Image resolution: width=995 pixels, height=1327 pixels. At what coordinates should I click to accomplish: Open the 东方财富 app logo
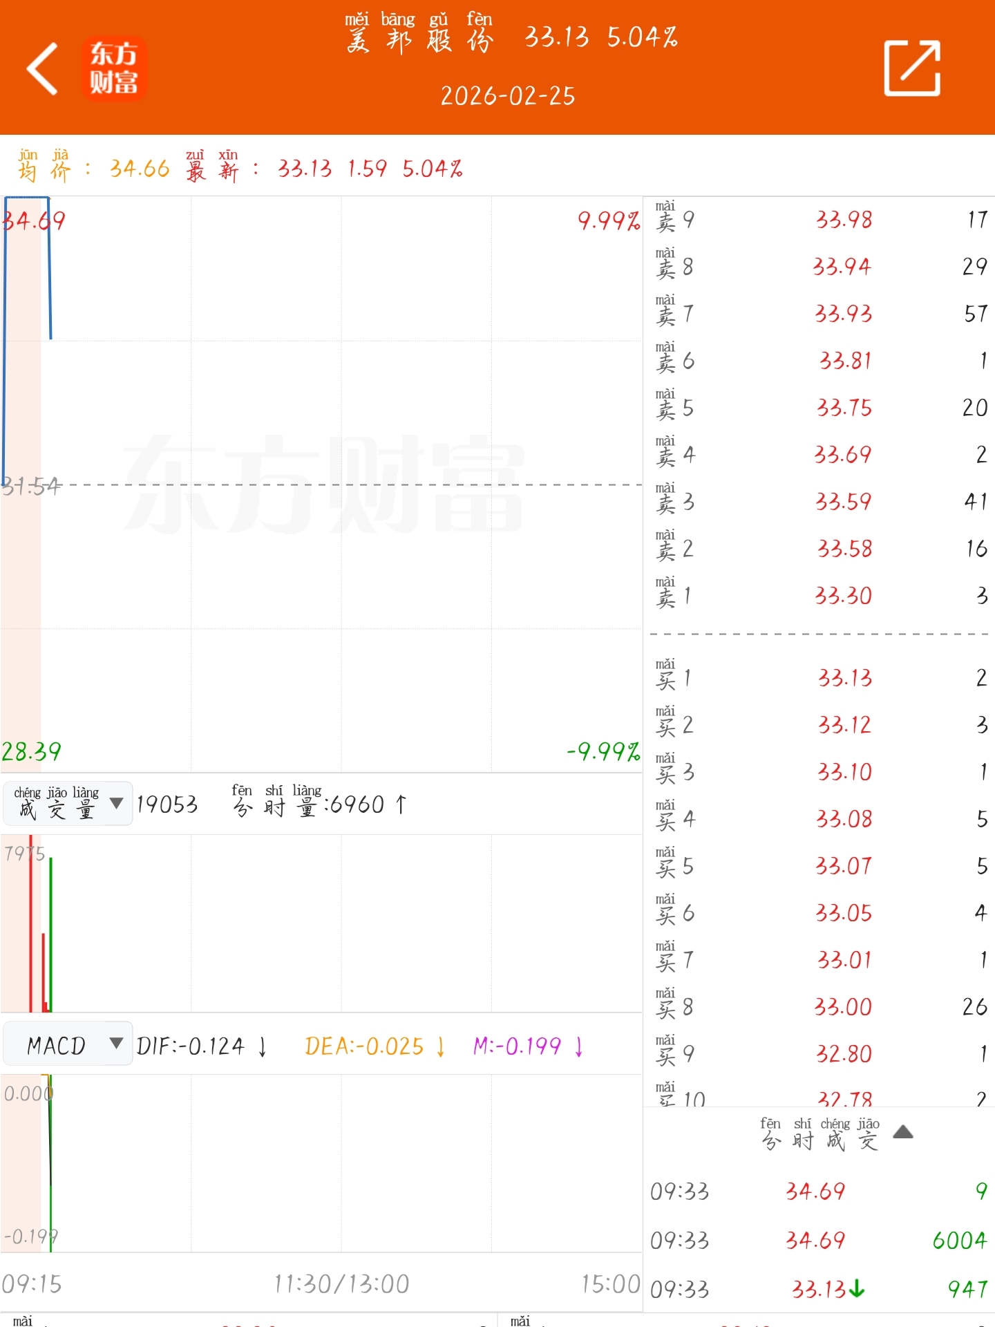click(x=114, y=68)
